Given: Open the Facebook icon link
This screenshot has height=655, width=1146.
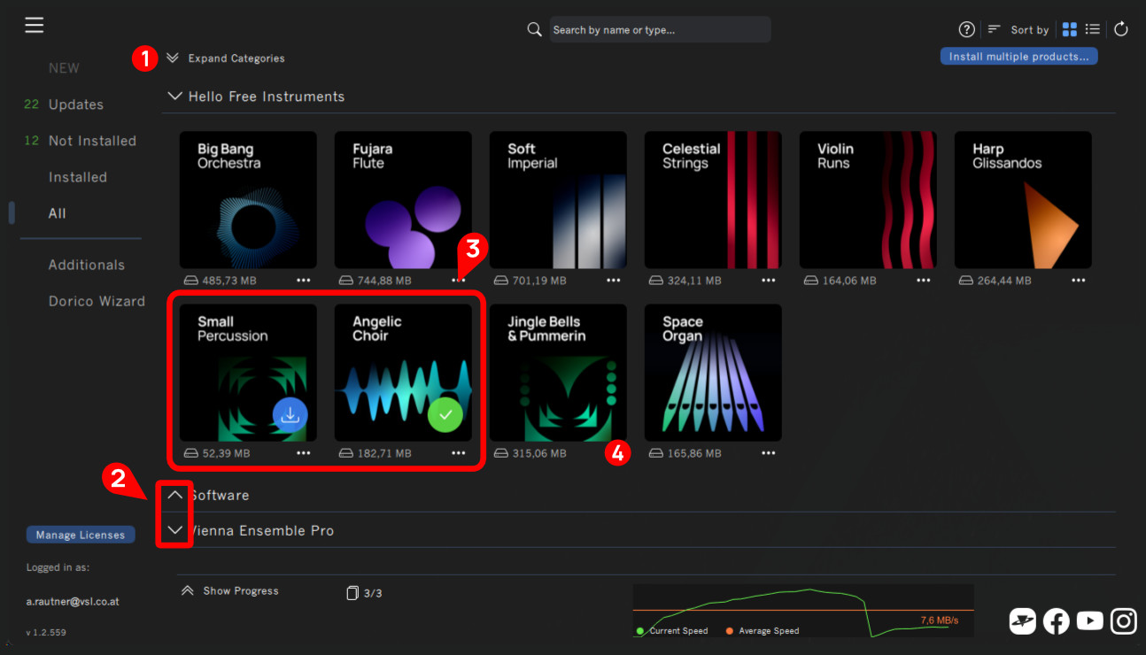Looking at the screenshot, I should point(1056,621).
